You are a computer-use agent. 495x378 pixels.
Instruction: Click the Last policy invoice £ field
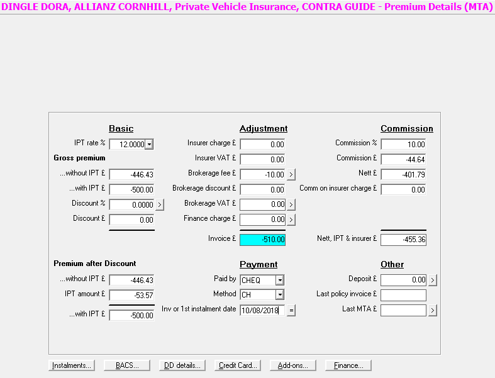[x=403, y=295]
